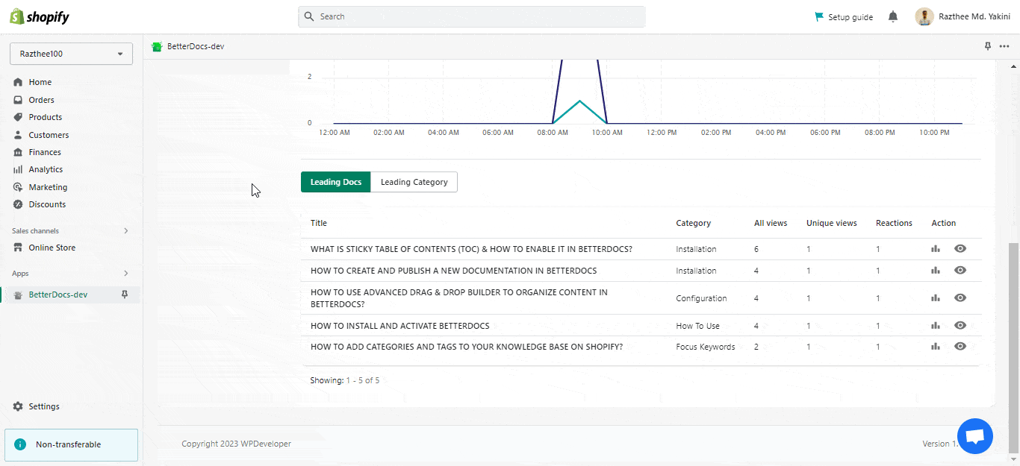Open analytics chart for Sticky Table of Contents doc
This screenshot has width=1020, height=466.
(x=936, y=249)
